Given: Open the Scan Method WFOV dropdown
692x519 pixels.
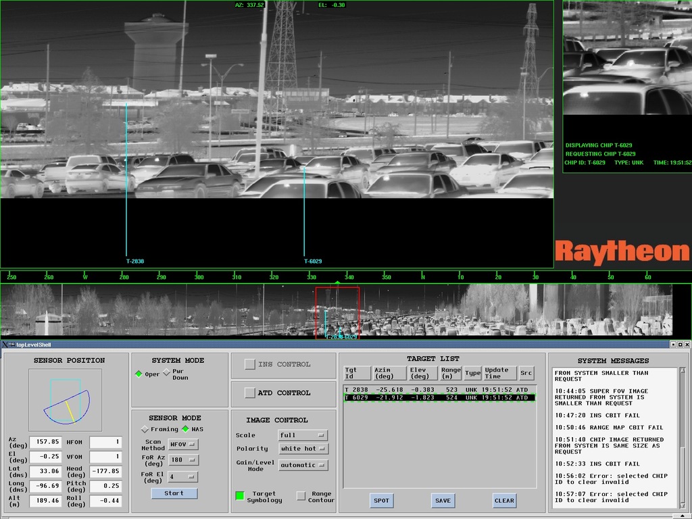Looking at the screenshot, I should click(x=183, y=444).
